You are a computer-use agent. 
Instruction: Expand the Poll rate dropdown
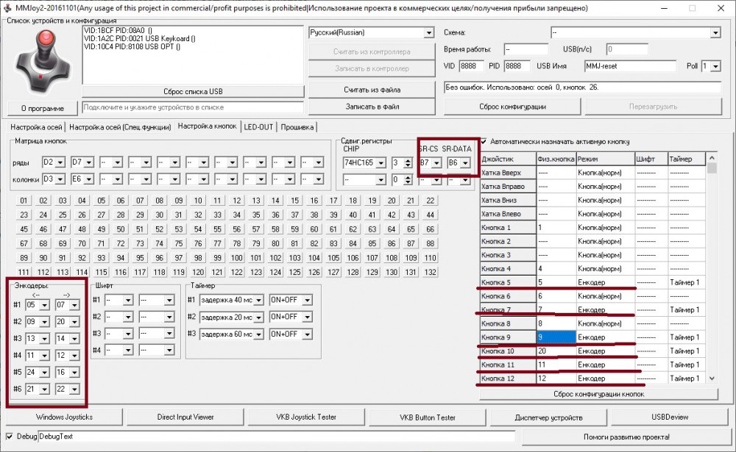715,66
